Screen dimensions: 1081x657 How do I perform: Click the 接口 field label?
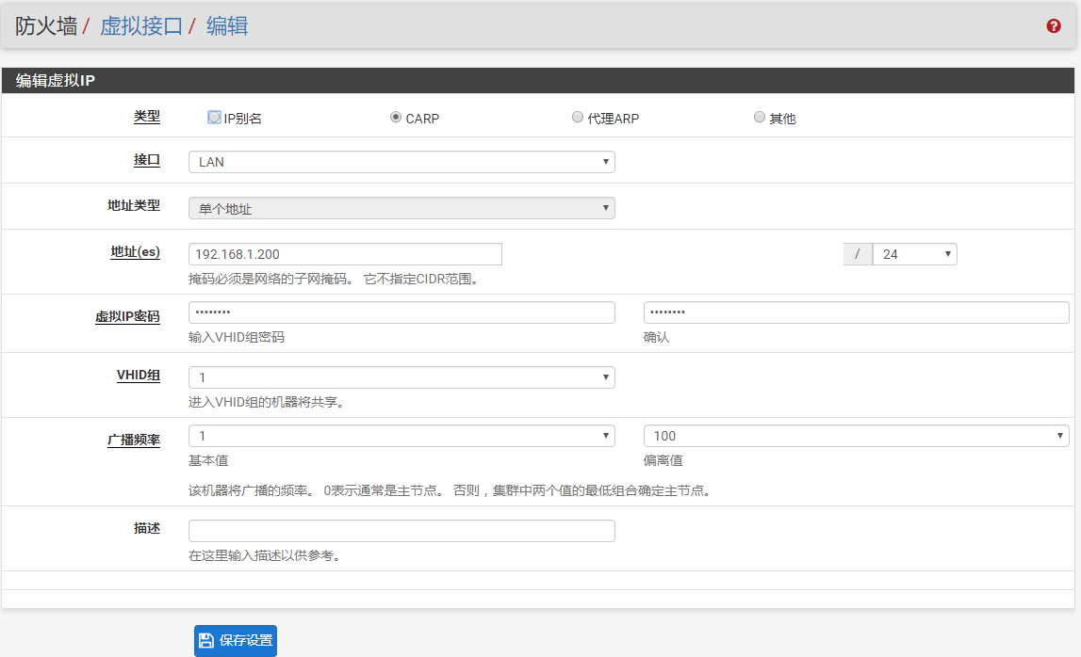coord(147,160)
